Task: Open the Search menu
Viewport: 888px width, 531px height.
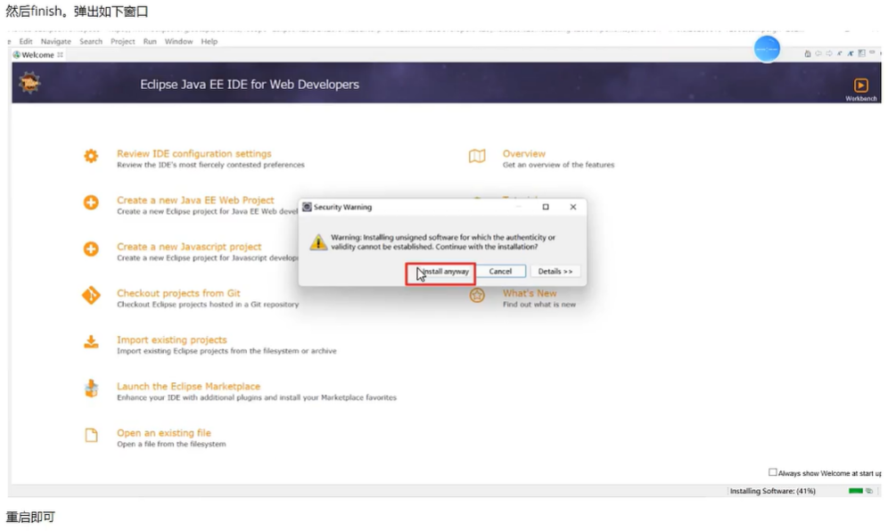Action: click(91, 41)
